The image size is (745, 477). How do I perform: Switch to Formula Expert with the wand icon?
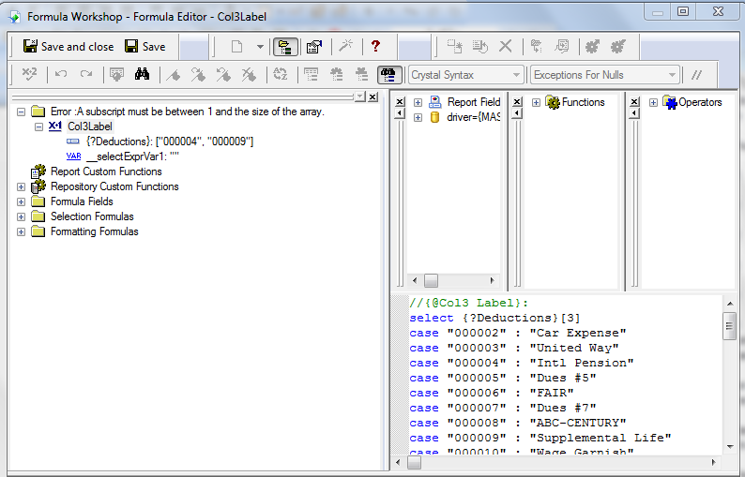[345, 46]
